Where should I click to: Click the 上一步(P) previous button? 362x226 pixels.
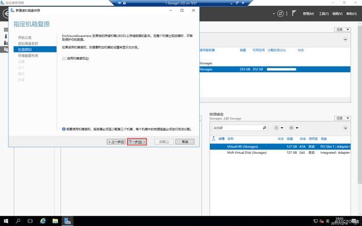coord(117,142)
